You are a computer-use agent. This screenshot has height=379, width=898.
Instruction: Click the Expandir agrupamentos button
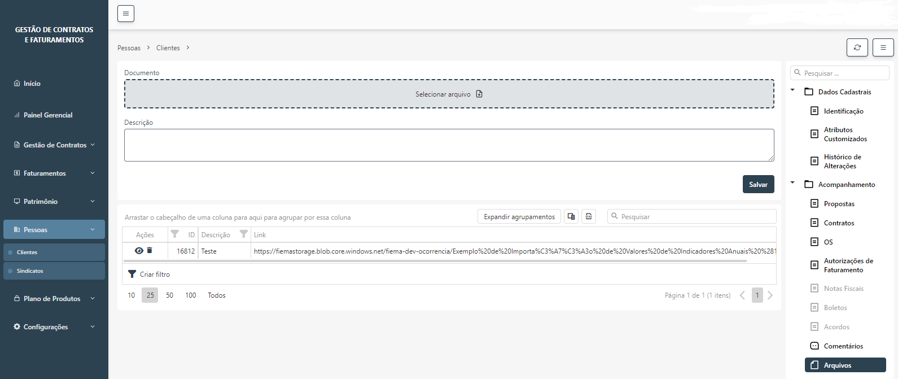519,217
